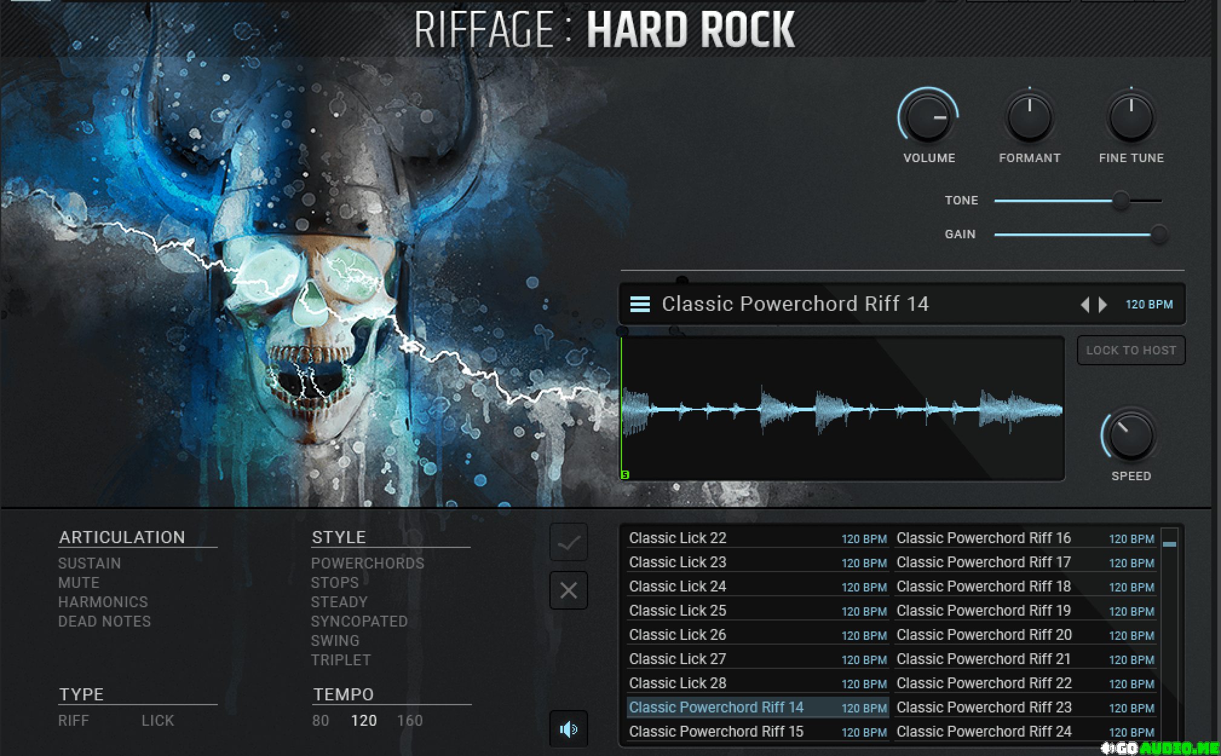Image resolution: width=1221 pixels, height=756 pixels.
Task: Select Classic Powerchord Riff 16 in the list
Action: [1026, 538]
